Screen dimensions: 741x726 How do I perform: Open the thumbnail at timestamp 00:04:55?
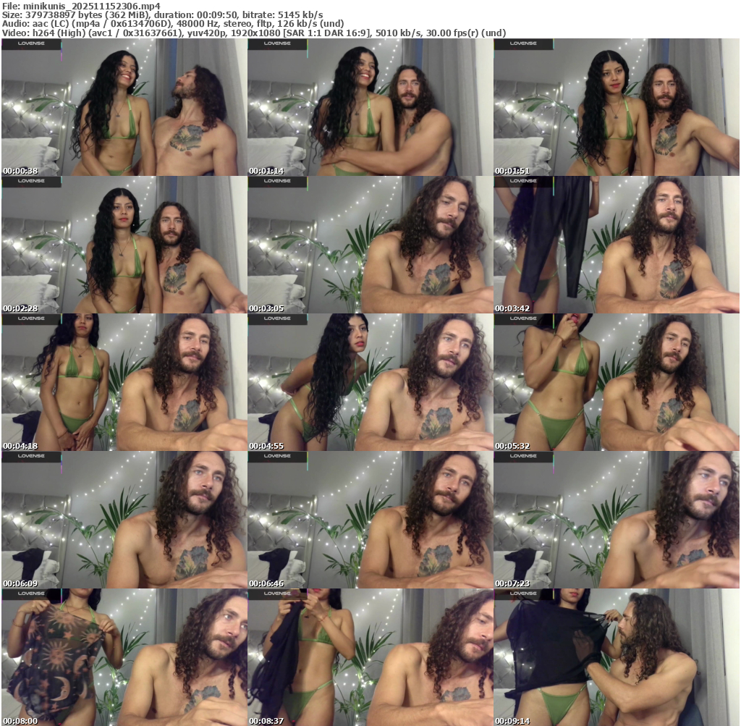pyautogui.click(x=370, y=382)
